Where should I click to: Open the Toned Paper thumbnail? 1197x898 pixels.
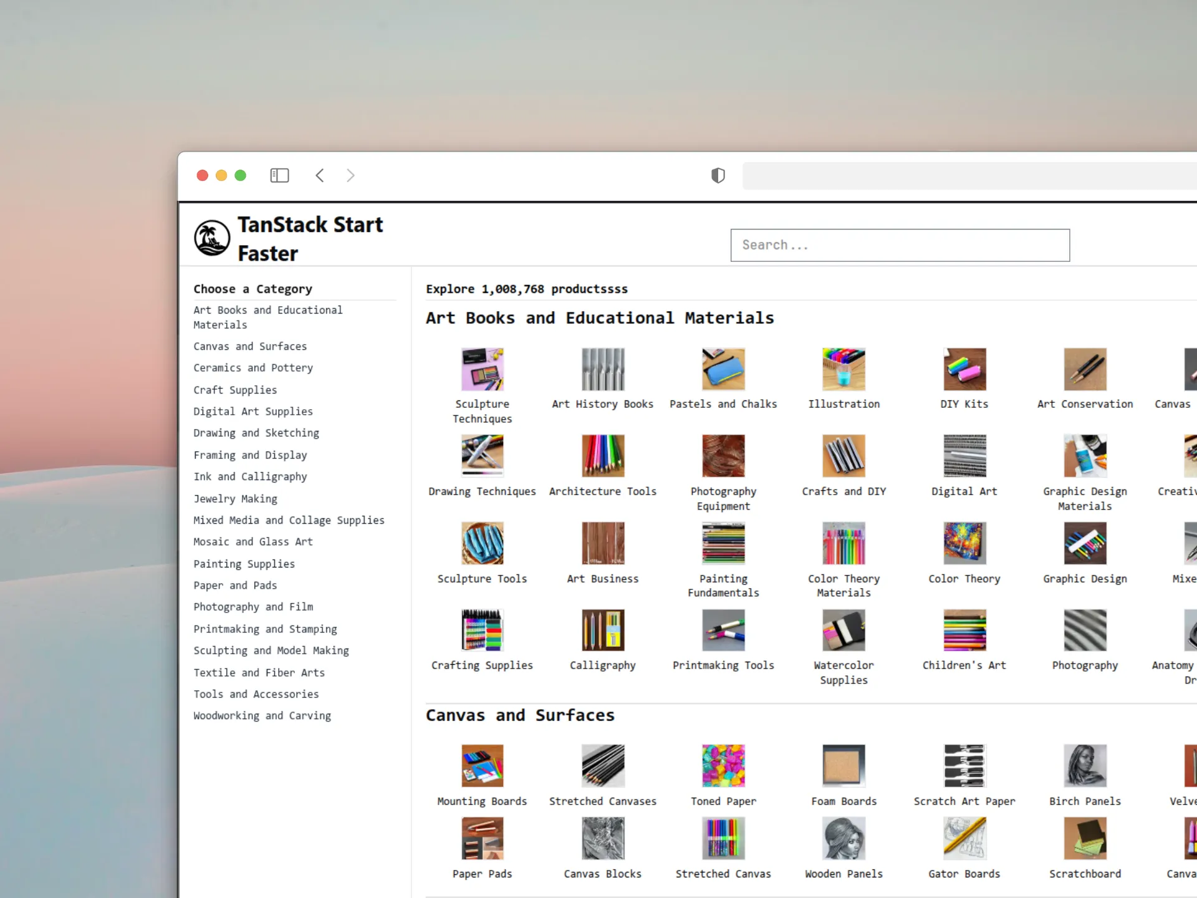723,766
